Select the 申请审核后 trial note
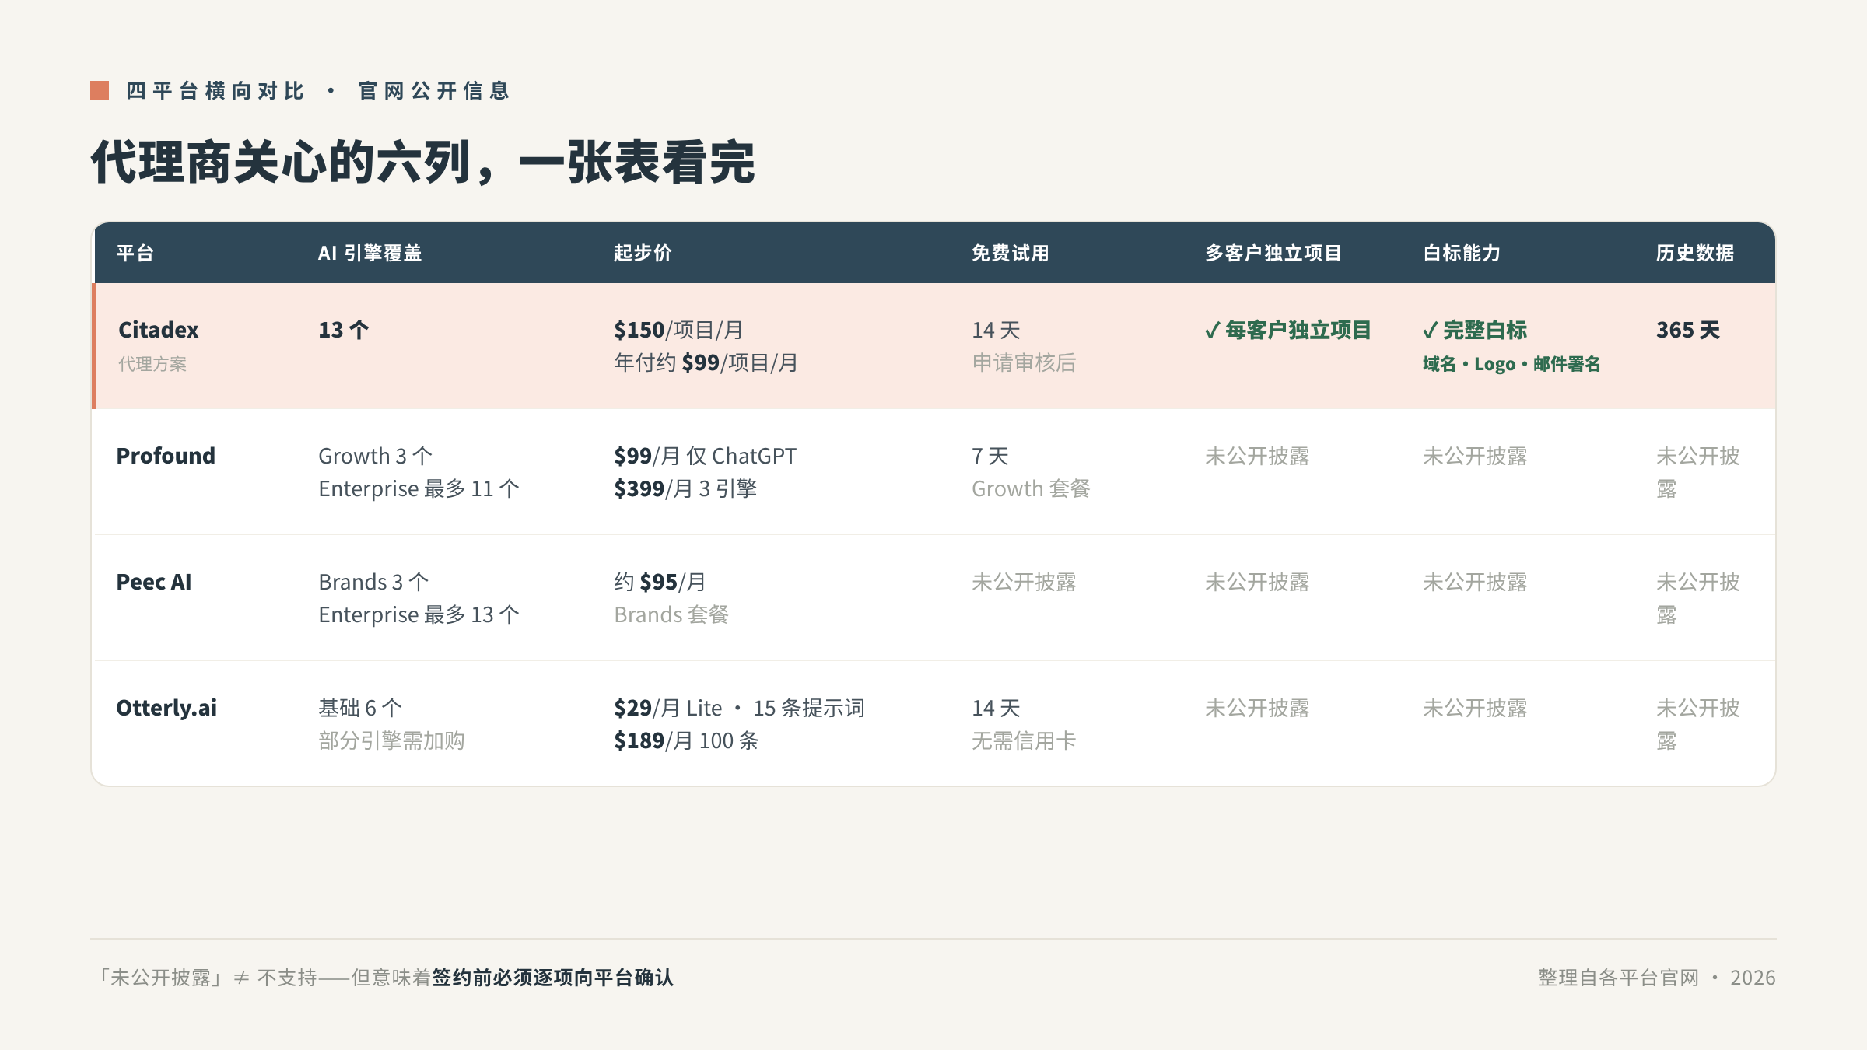 tap(1024, 362)
